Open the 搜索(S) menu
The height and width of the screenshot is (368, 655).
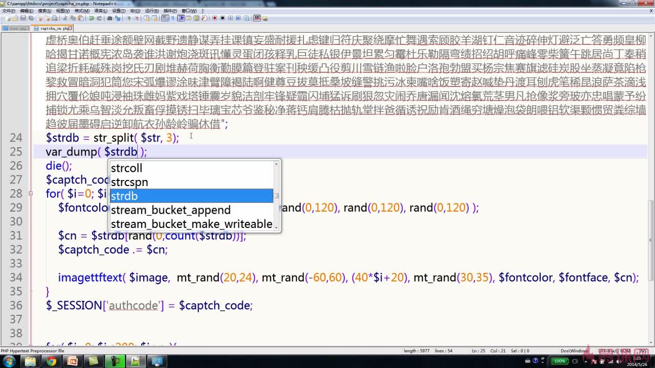click(45, 11)
